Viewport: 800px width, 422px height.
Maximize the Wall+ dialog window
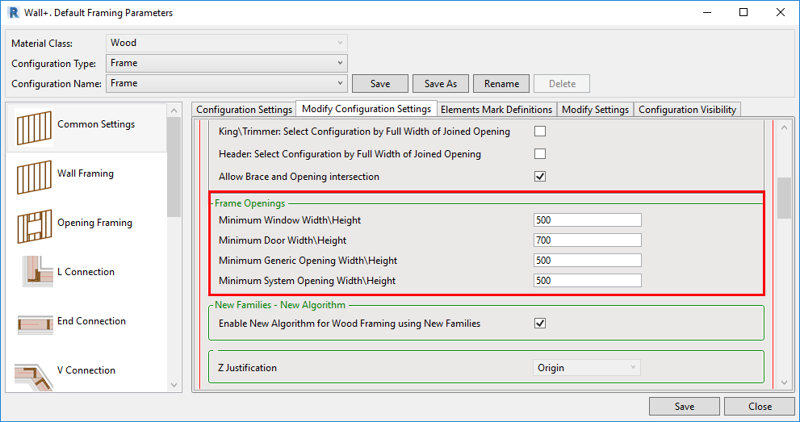[743, 12]
